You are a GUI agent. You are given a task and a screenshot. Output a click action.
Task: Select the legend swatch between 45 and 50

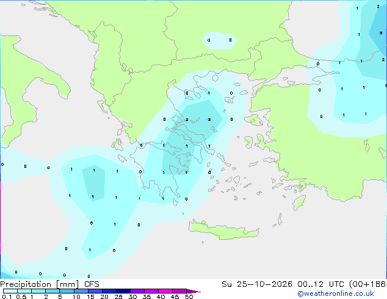coord(179,291)
